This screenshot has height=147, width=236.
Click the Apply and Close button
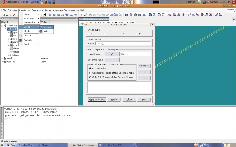97,100
